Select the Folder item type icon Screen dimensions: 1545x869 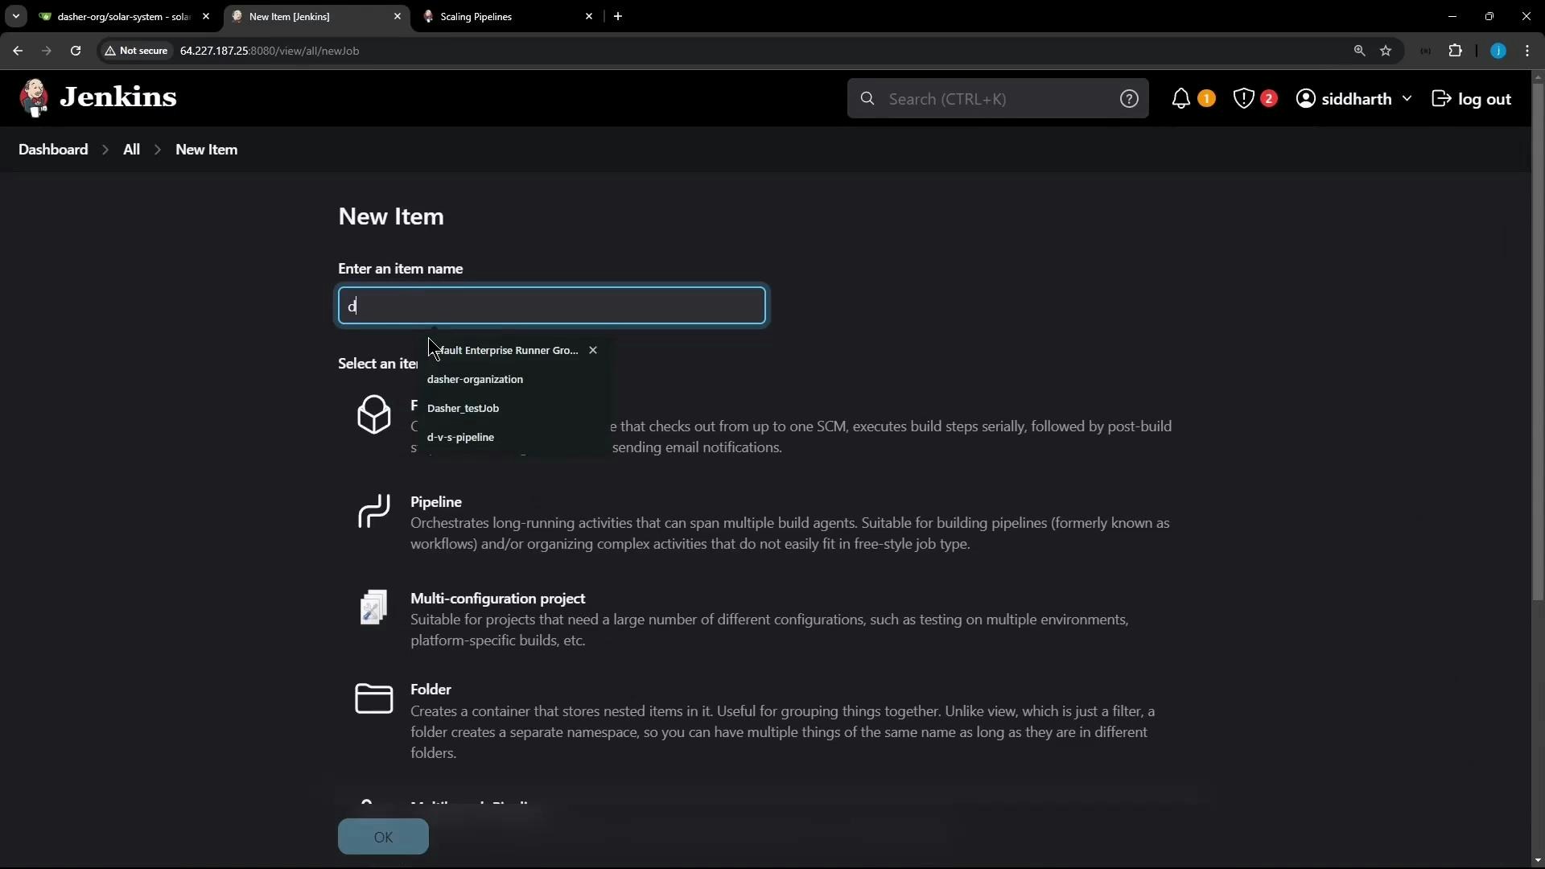coord(373,699)
